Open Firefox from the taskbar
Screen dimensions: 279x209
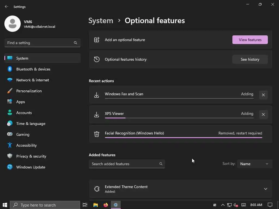click(106, 205)
